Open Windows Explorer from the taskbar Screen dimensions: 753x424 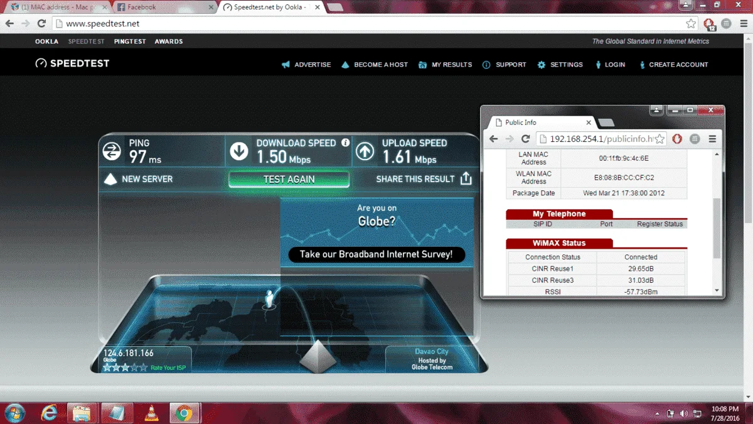(x=82, y=413)
